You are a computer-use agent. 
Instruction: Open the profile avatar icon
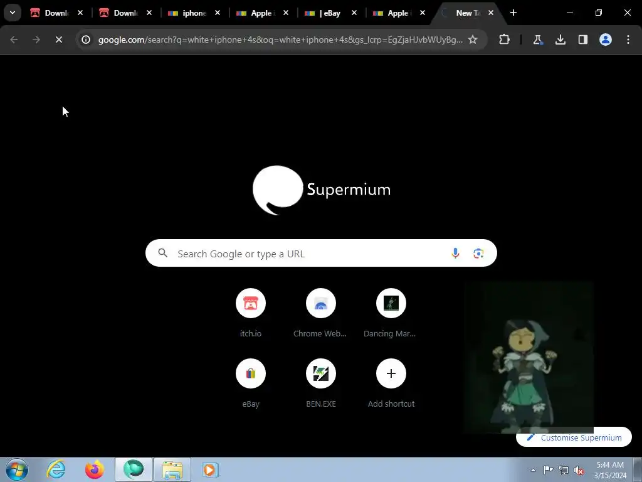(605, 40)
